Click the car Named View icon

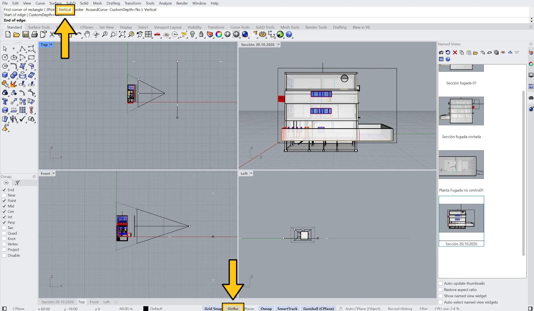click(157, 34)
